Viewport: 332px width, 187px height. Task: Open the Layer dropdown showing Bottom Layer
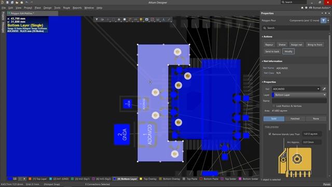(x=299, y=95)
